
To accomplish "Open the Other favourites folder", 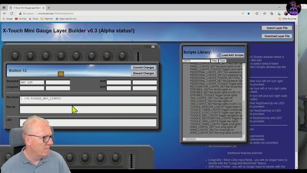I will point(287,19).
